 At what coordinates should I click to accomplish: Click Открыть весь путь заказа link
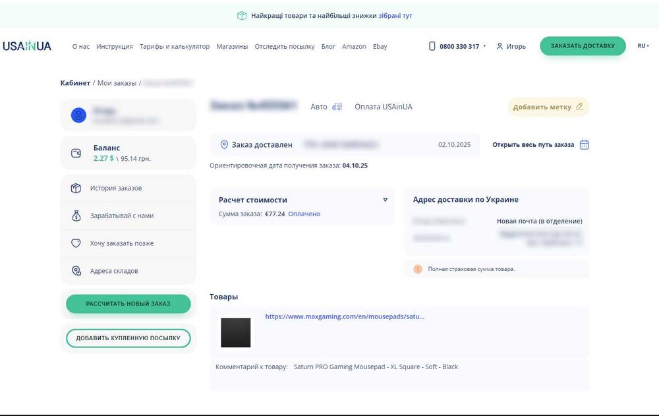tap(533, 144)
